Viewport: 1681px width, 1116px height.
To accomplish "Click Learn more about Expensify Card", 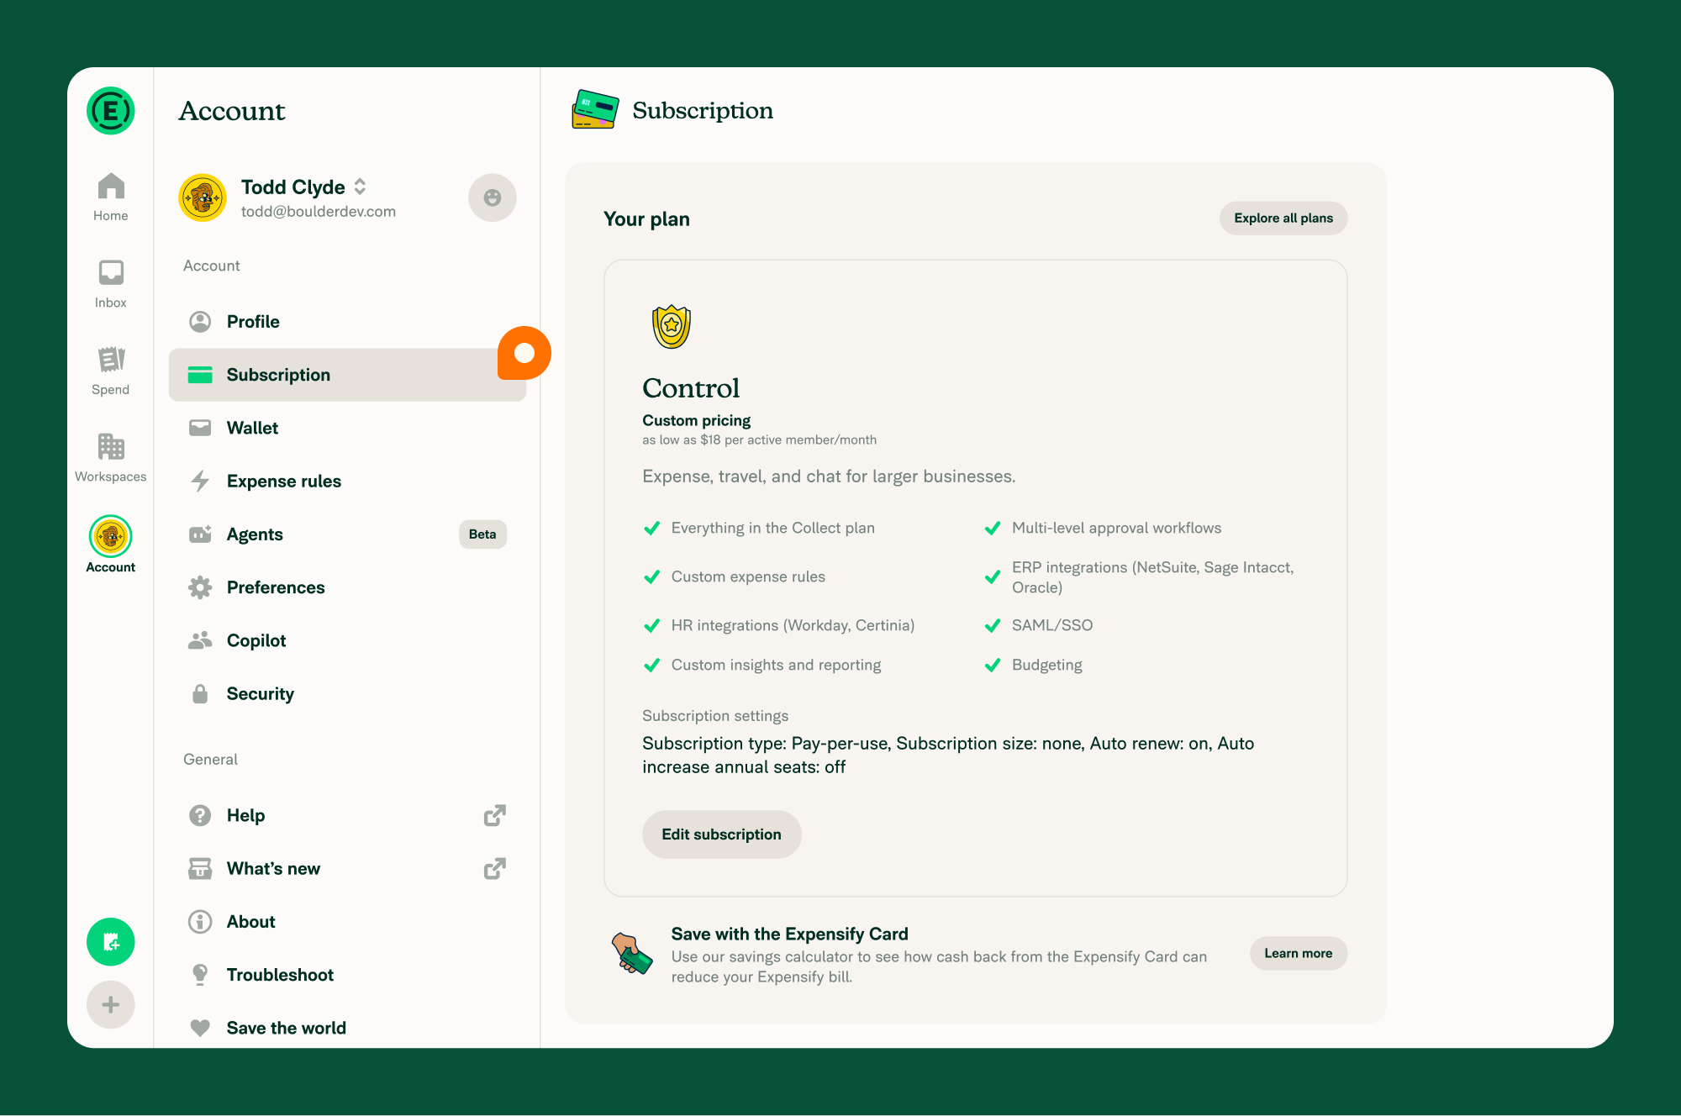I will (x=1299, y=954).
